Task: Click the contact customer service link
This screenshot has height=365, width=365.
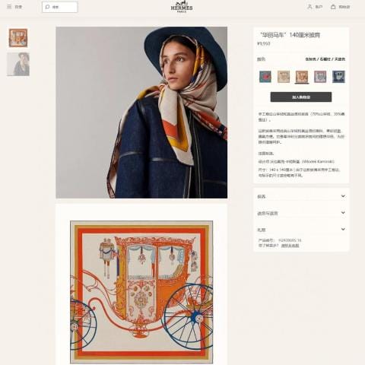Action: click(290, 246)
